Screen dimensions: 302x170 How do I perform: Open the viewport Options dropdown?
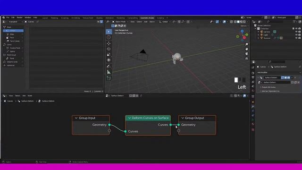pos(244,26)
